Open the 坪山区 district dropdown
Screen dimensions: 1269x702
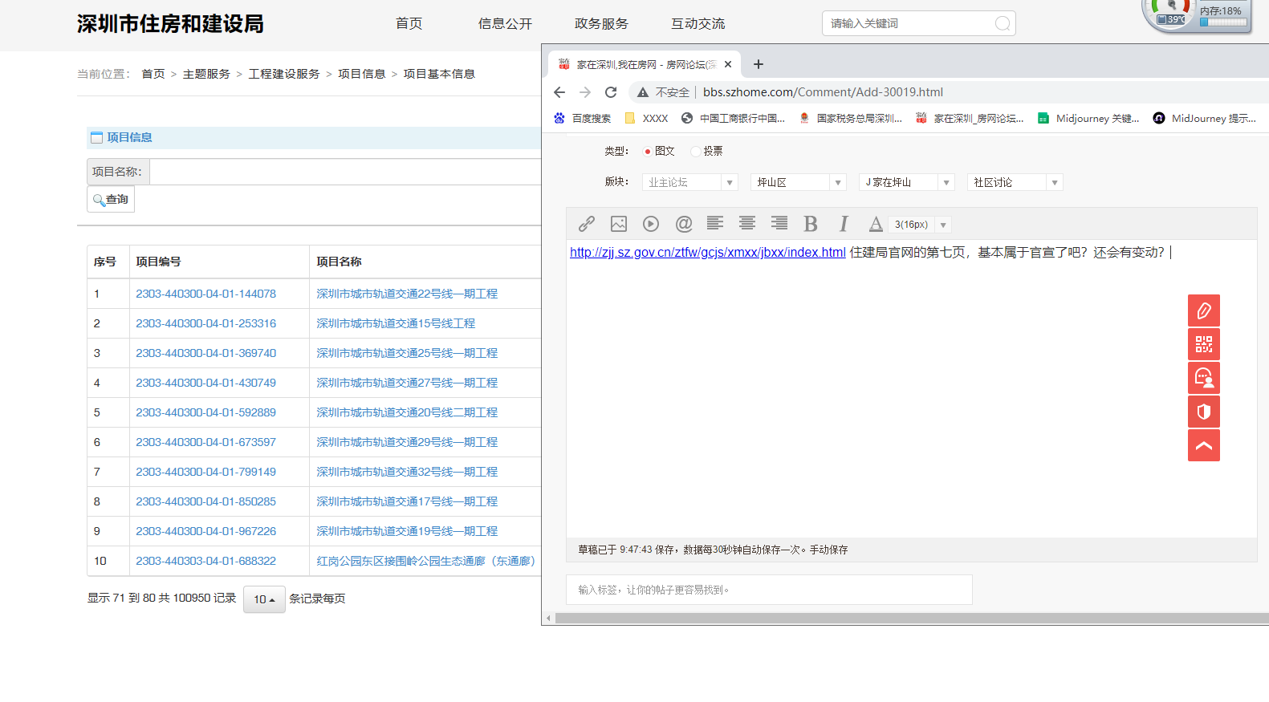point(798,183)
